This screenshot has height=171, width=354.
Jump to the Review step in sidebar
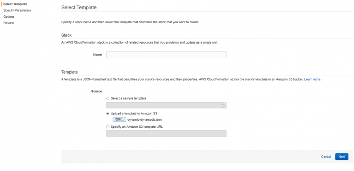[9, 23]
